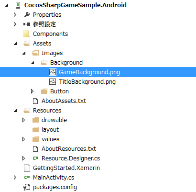Select Resource.Designer.cs file

pos(71,158)
